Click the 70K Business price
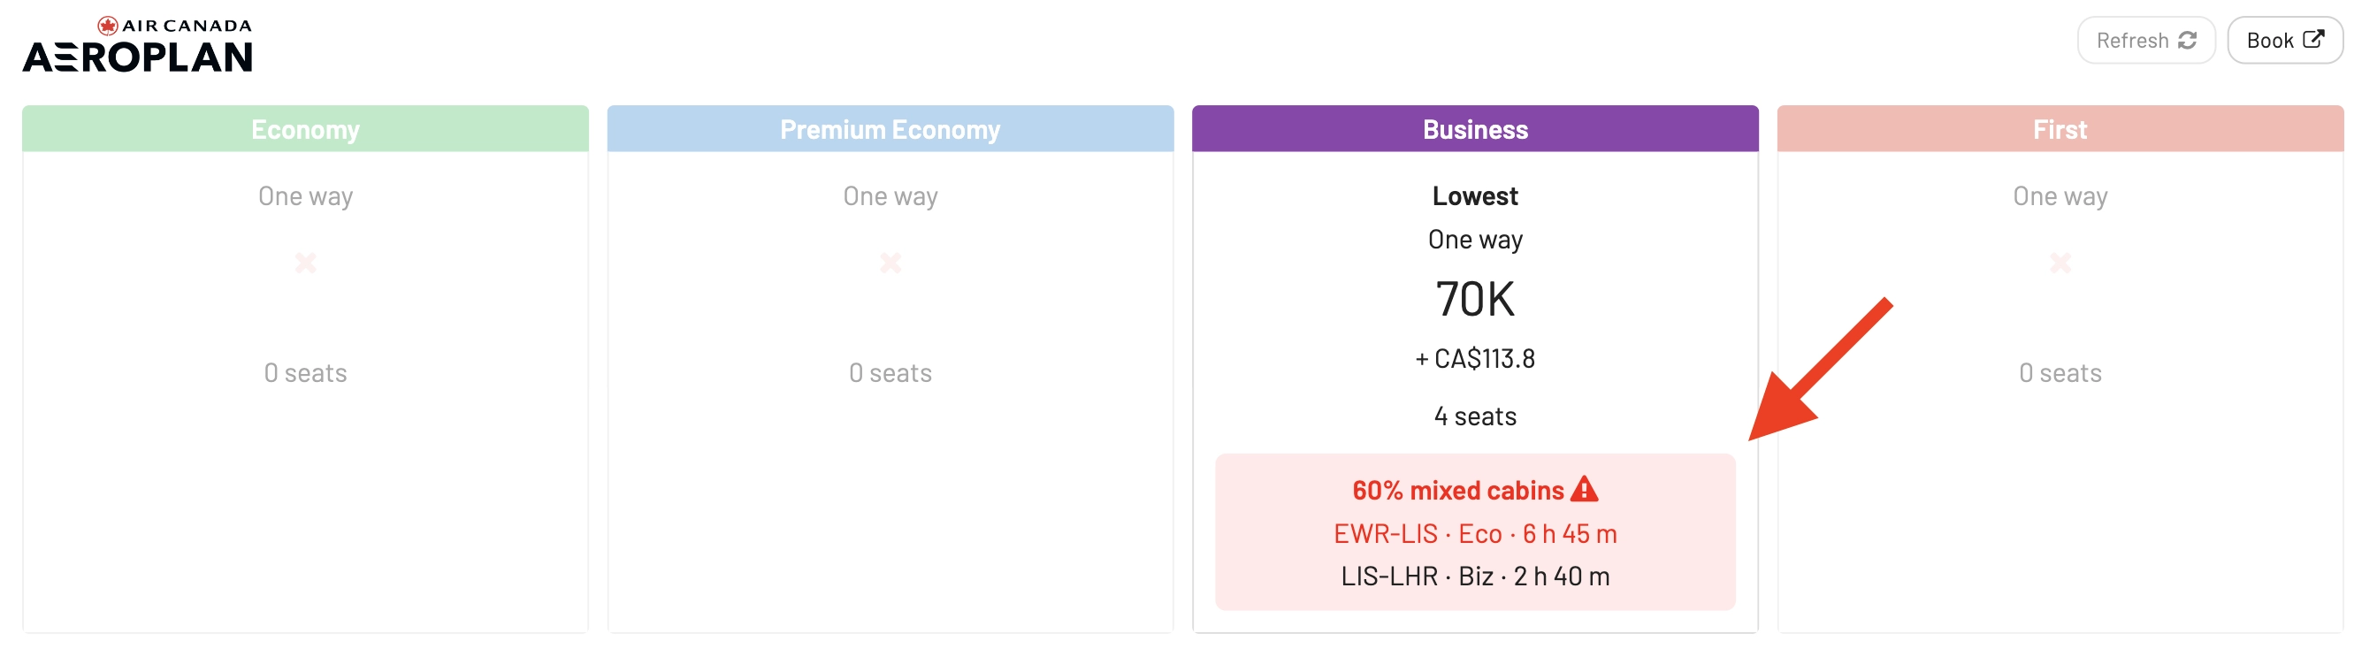2377x649 pixels. point(1476,299)
